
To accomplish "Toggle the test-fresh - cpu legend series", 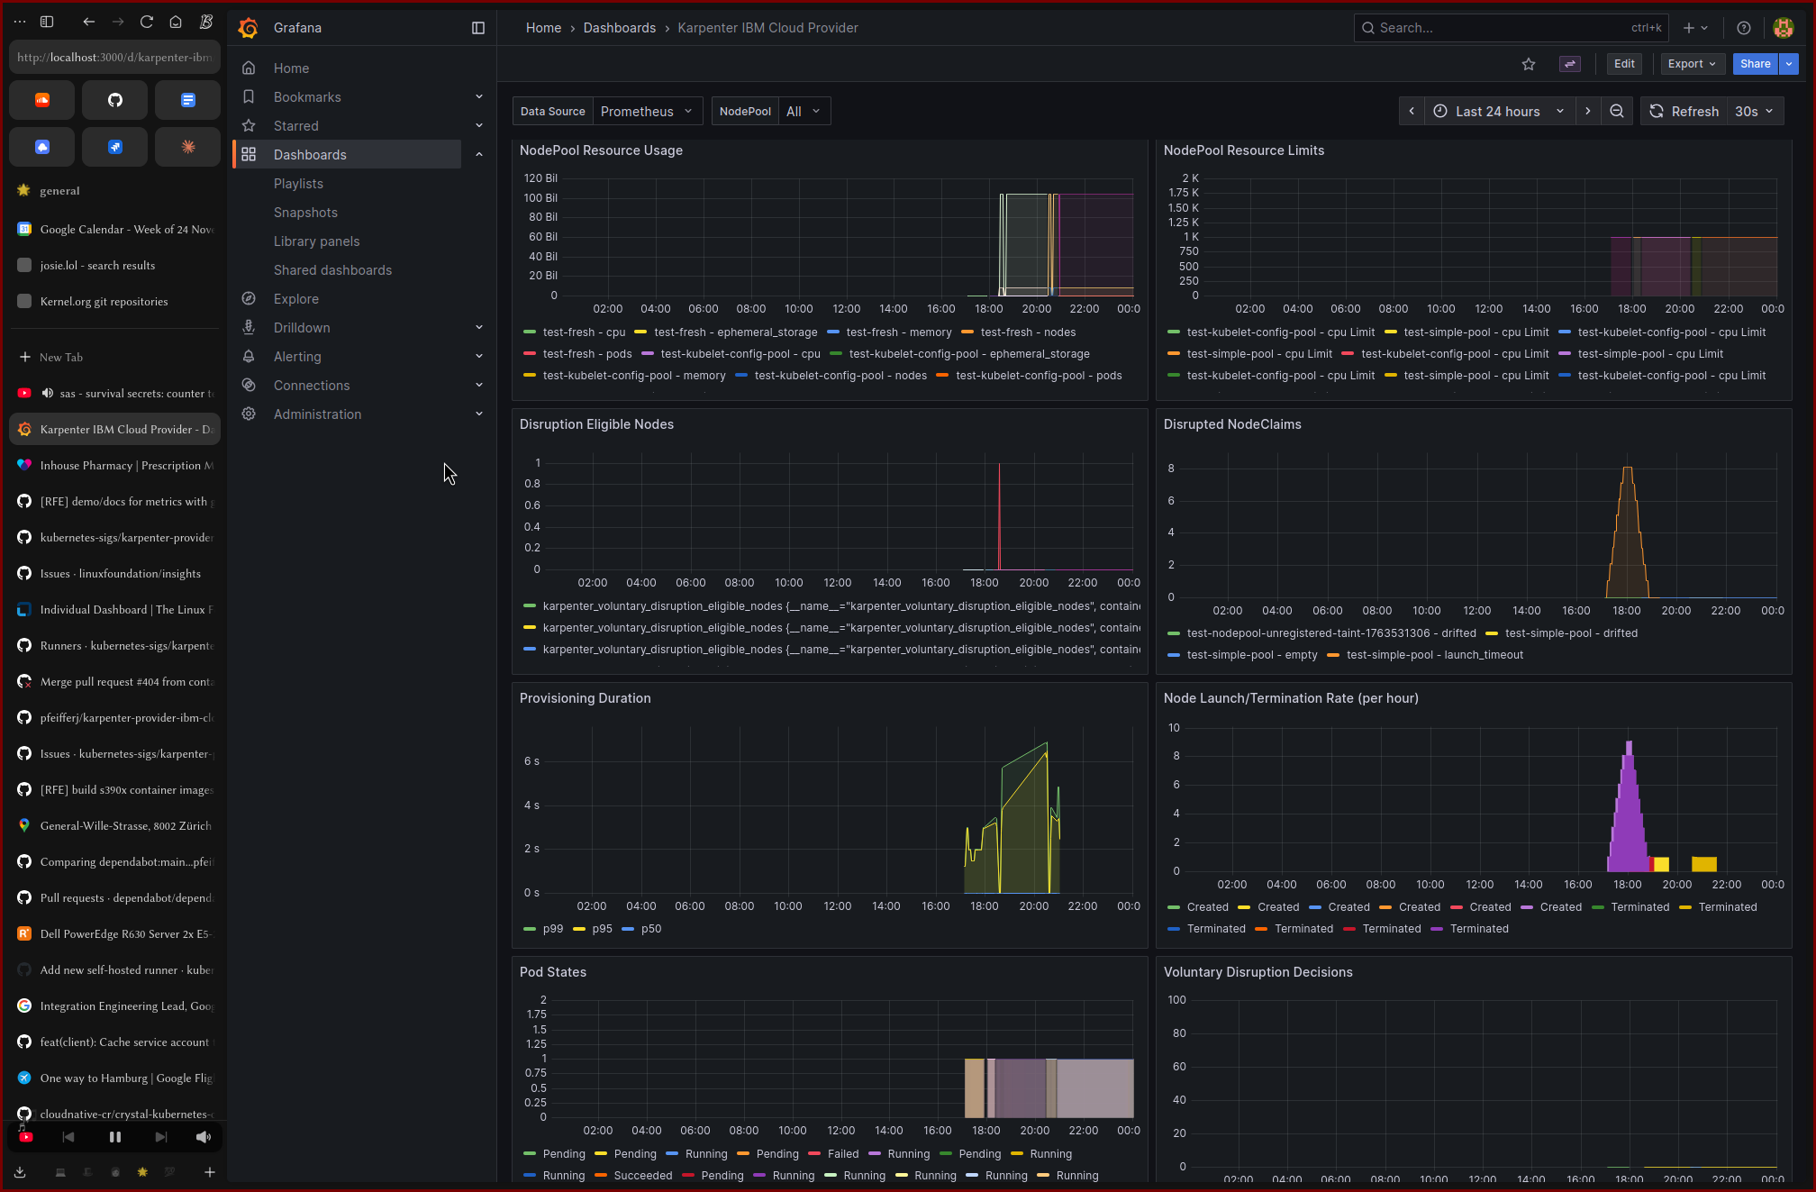I will (583, 332).
